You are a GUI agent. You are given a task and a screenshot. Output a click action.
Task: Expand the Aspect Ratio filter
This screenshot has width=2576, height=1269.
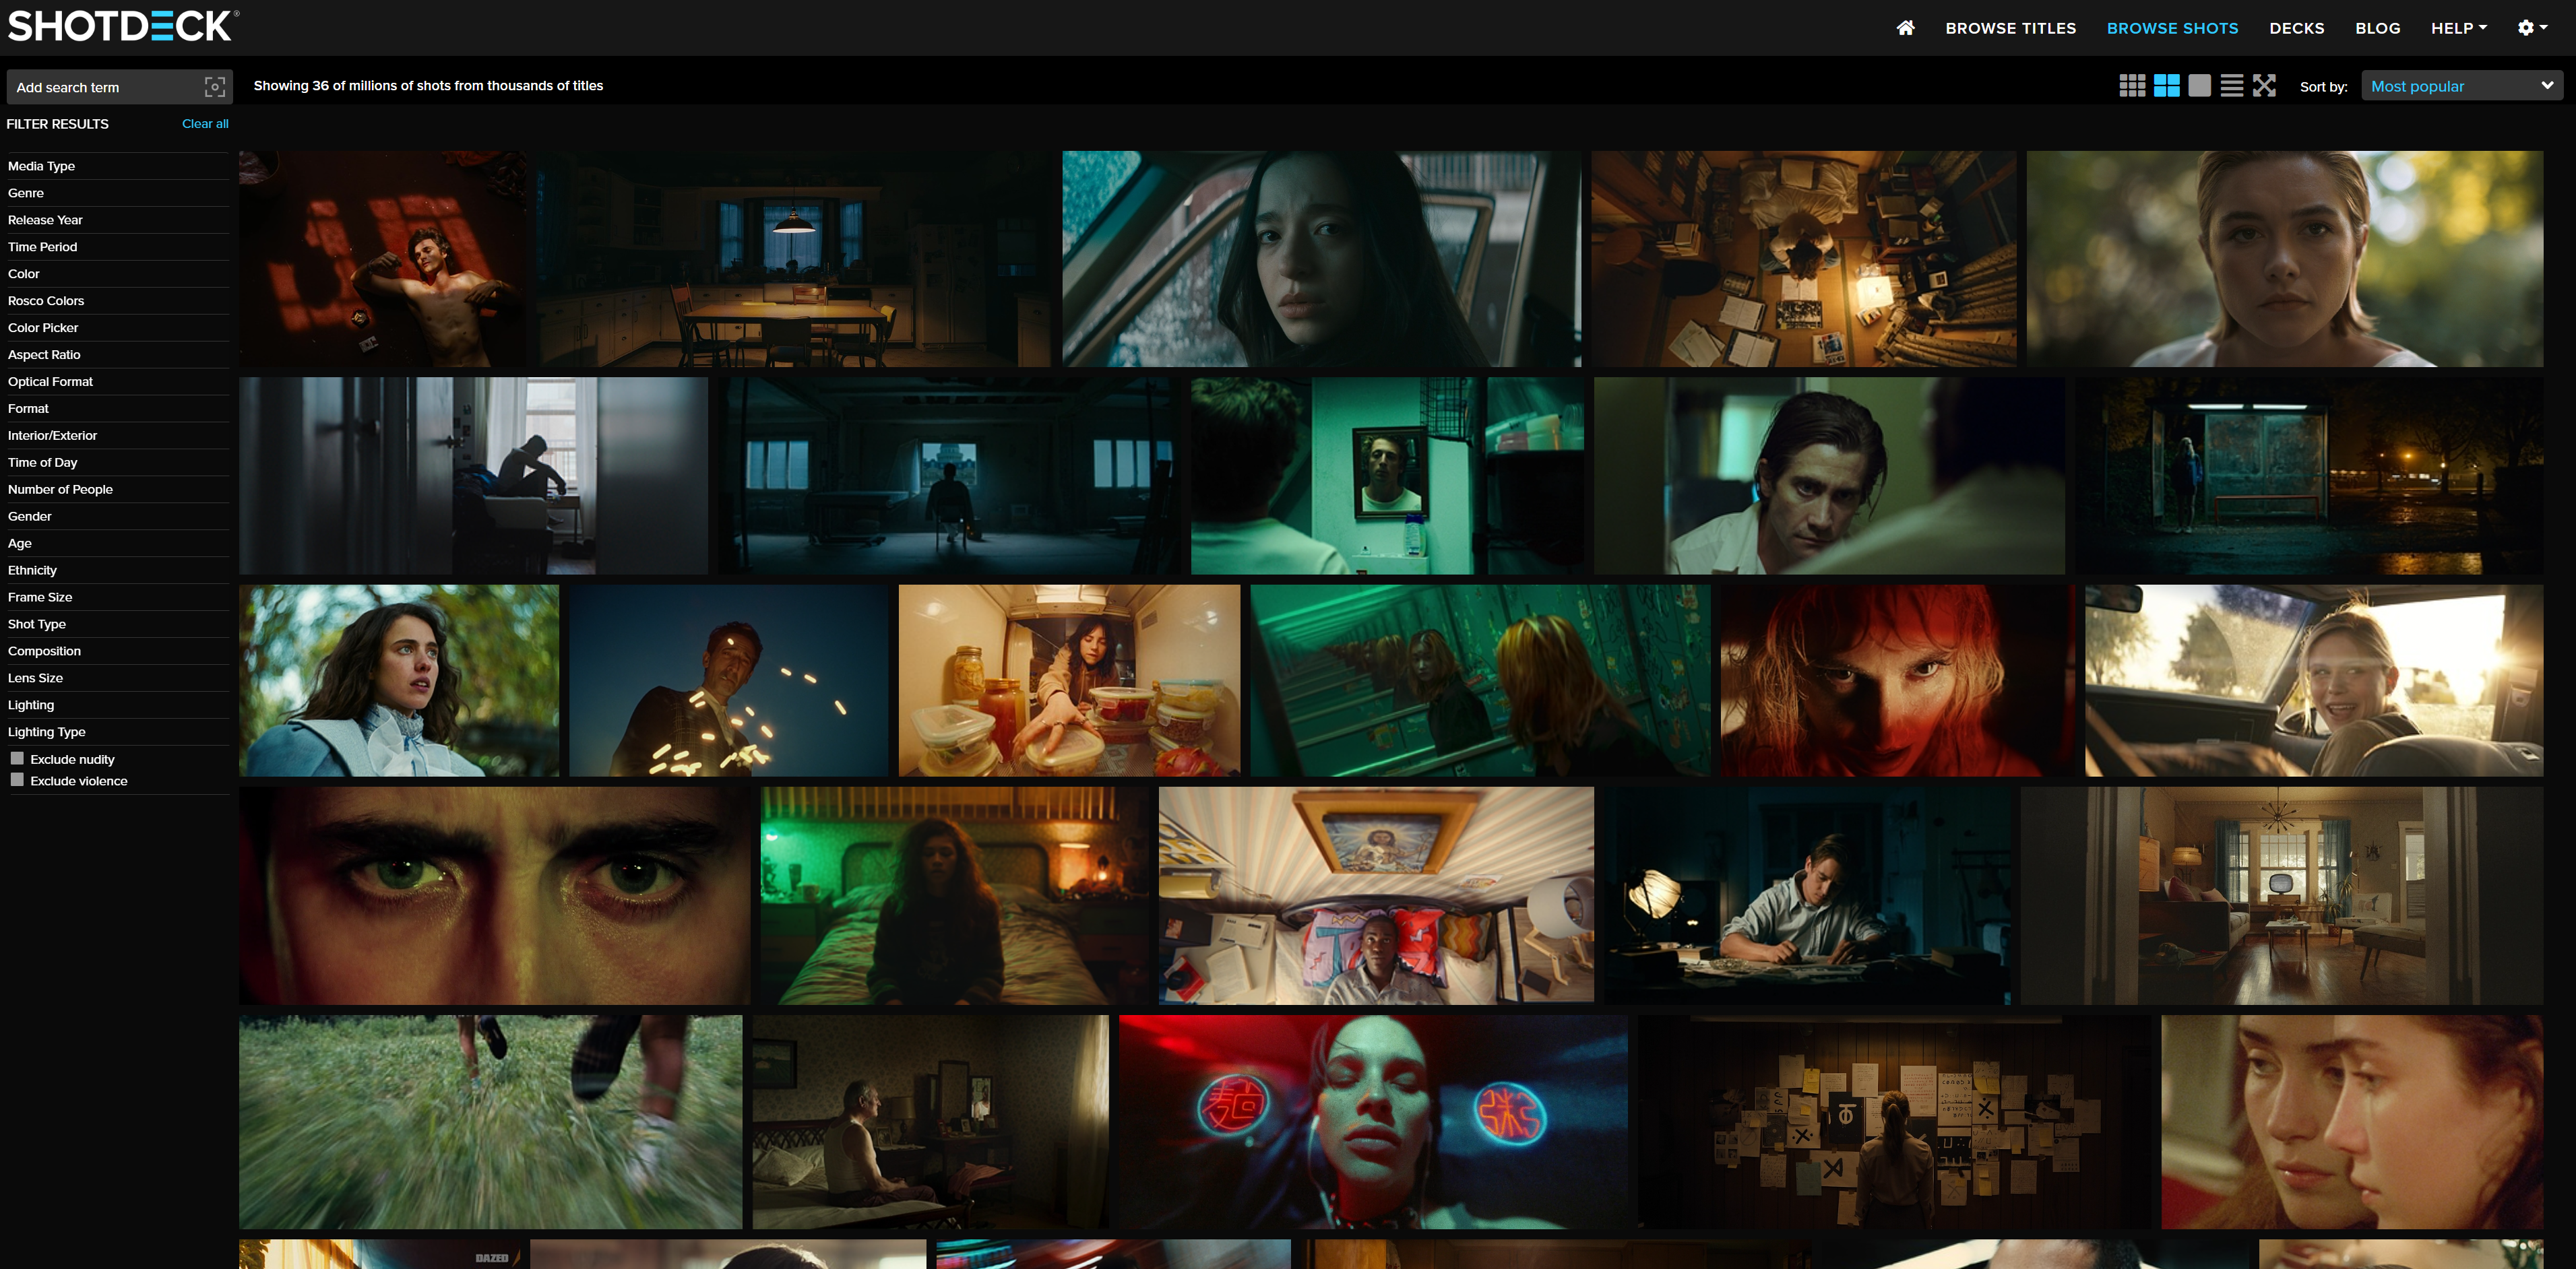tap(118, 355)
